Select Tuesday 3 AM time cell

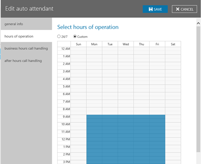coord(110,72)
